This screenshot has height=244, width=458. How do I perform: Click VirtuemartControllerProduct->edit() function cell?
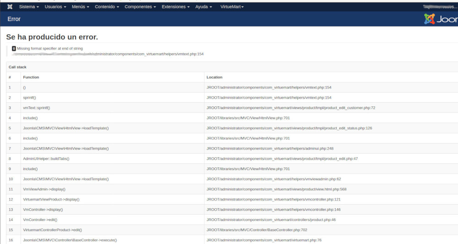[x=113, y=230]
